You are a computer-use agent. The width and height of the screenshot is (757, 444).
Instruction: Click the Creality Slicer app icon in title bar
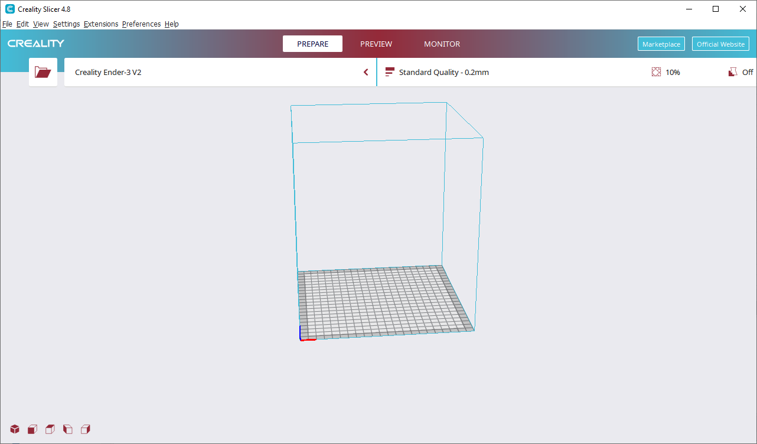click(10, 9)
